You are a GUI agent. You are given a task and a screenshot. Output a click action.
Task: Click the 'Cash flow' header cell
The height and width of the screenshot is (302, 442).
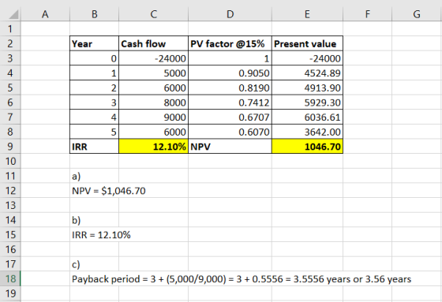point(154,43)
